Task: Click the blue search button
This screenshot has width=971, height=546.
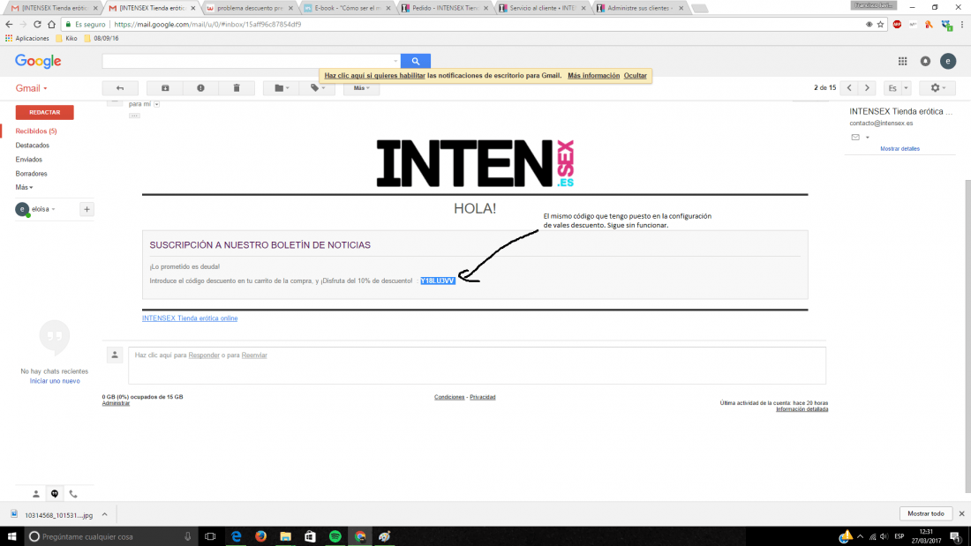Action: click(416, 61)
